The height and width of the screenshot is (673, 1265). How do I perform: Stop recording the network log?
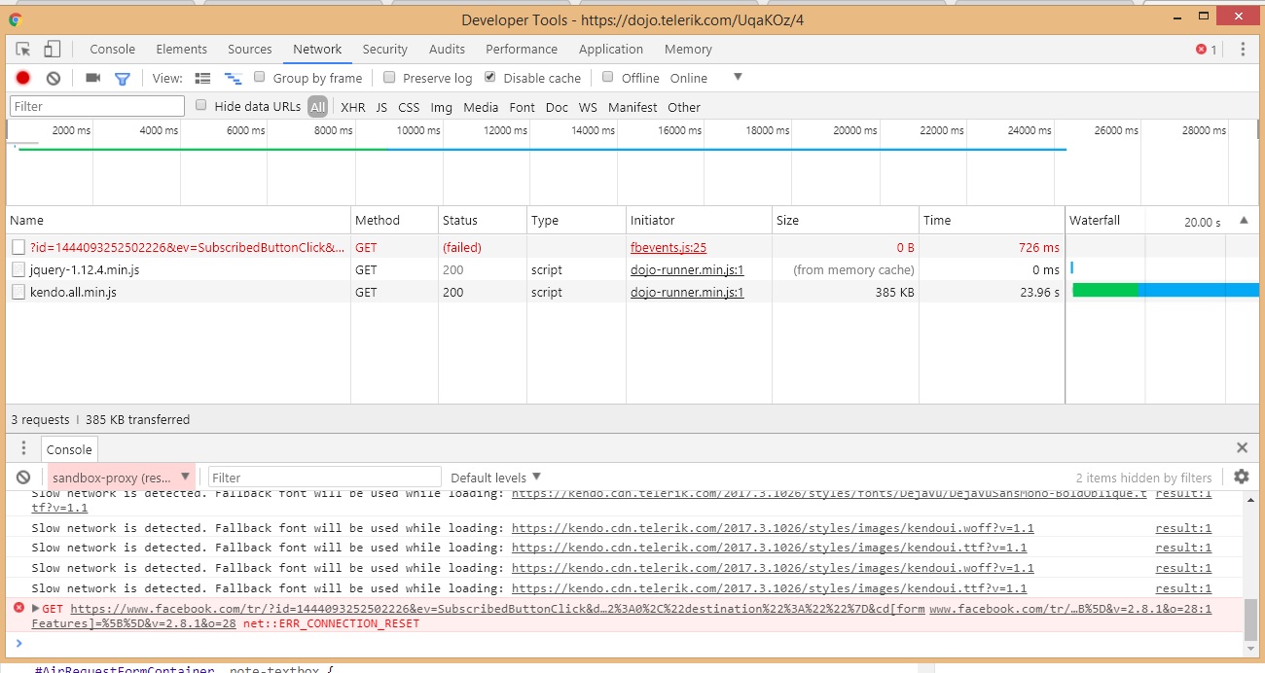[x=23, y=78]
